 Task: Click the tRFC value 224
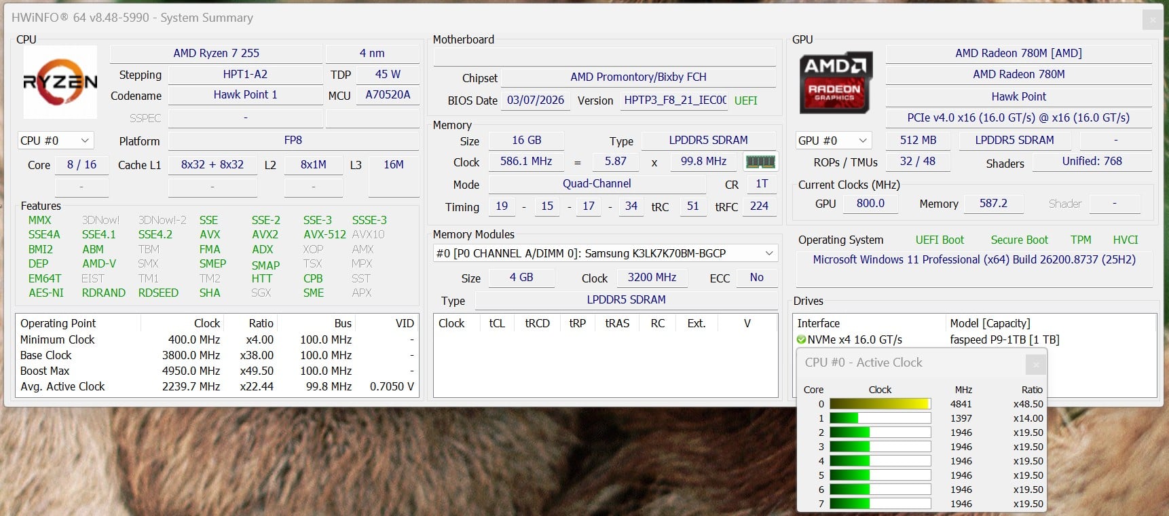759,206
